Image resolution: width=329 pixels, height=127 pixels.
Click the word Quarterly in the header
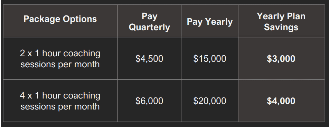pyautogui.click(x=149, y=27)
